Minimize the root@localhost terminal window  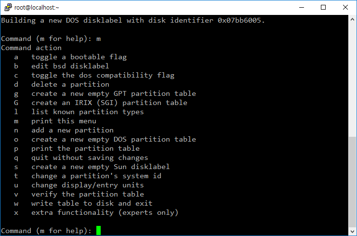tap(302, 7)
